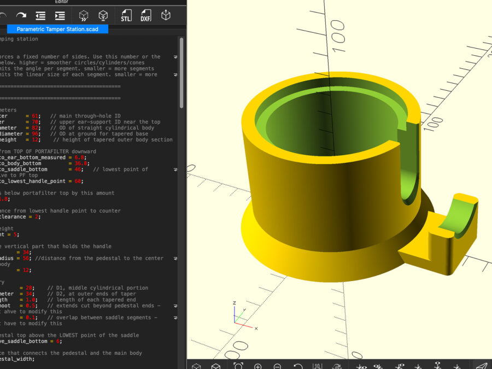
Task: Run Preview with the dashed cube icon
Action: pos(84,15)
